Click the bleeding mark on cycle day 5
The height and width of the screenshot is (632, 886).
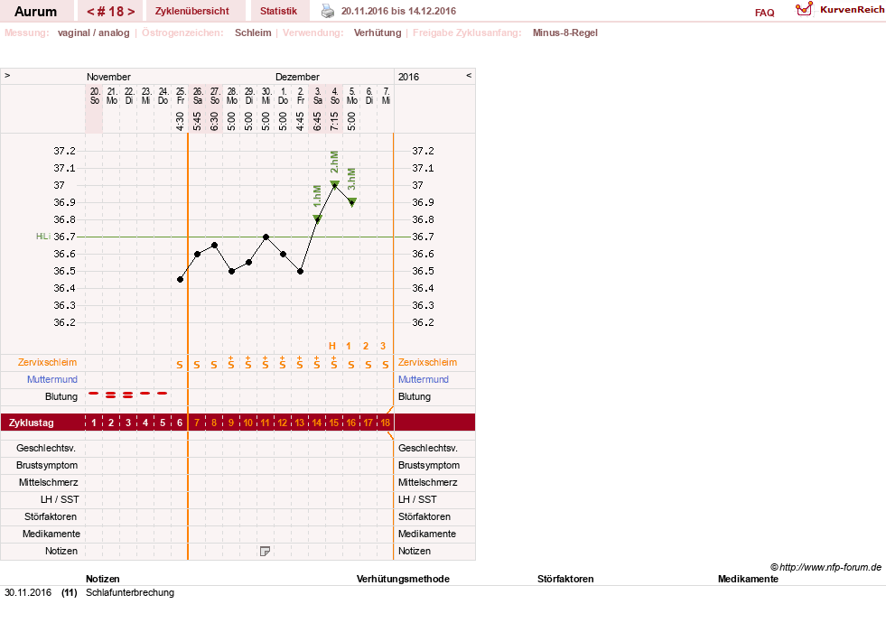point(163,393)
